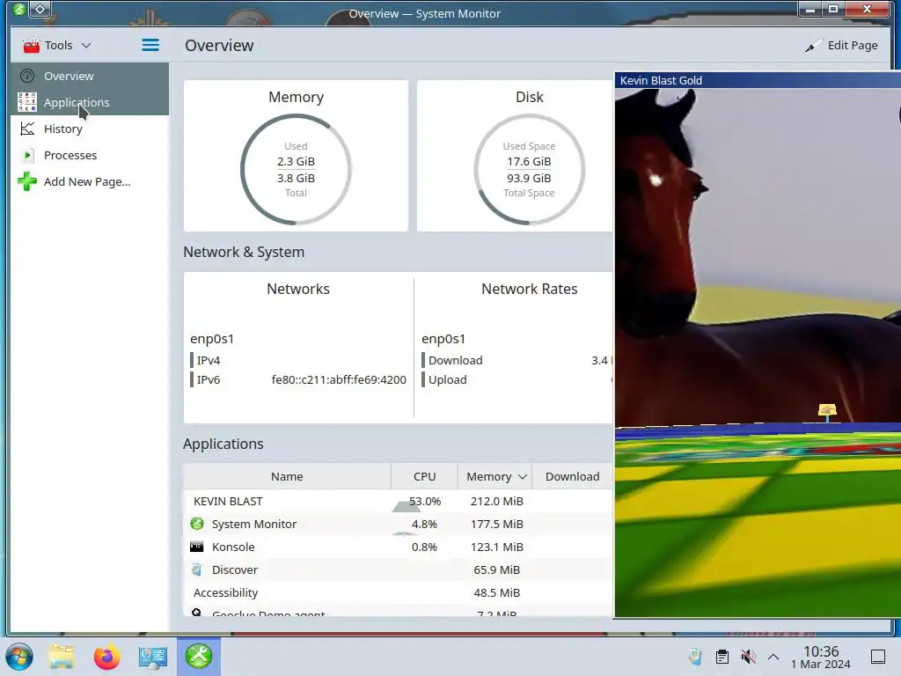Click the show desktop icon
The height and width of the screenshot is (676, 901).
[878, 657]
